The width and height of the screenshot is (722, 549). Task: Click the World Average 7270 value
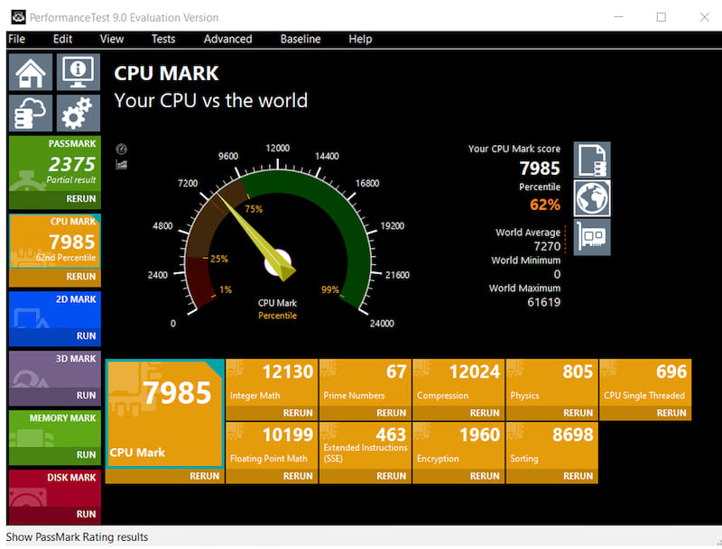pos(547,246)
